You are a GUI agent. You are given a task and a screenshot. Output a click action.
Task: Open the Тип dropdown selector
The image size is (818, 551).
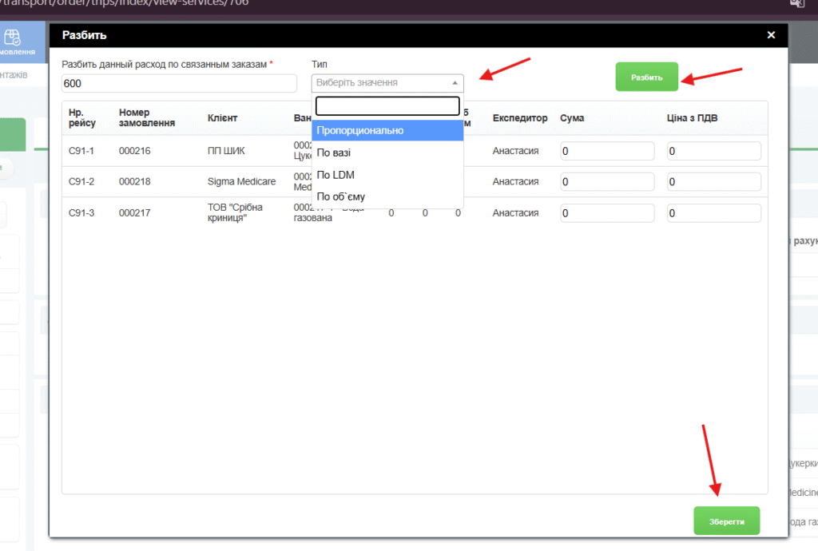(387, 82)
